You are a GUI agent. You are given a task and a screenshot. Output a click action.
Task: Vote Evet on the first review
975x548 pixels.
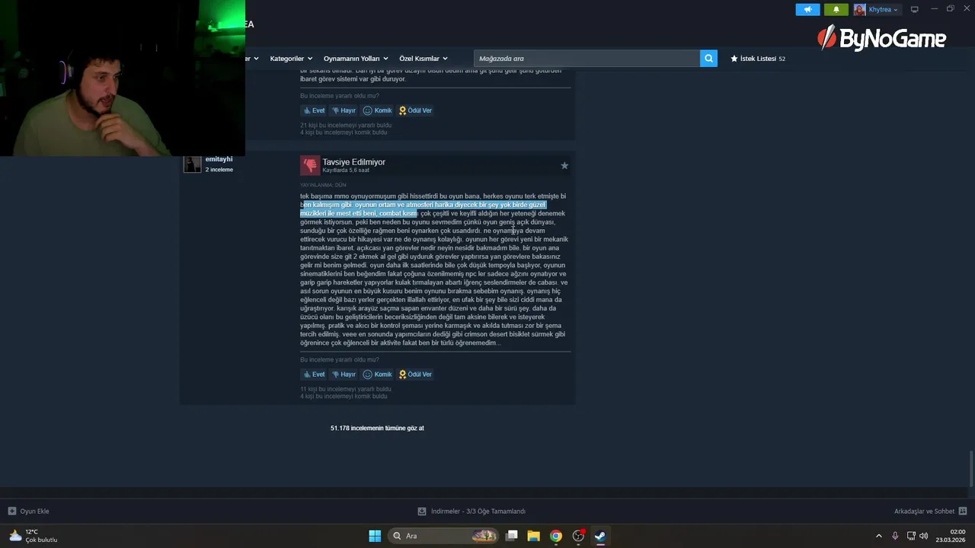[x=314, y=110]
